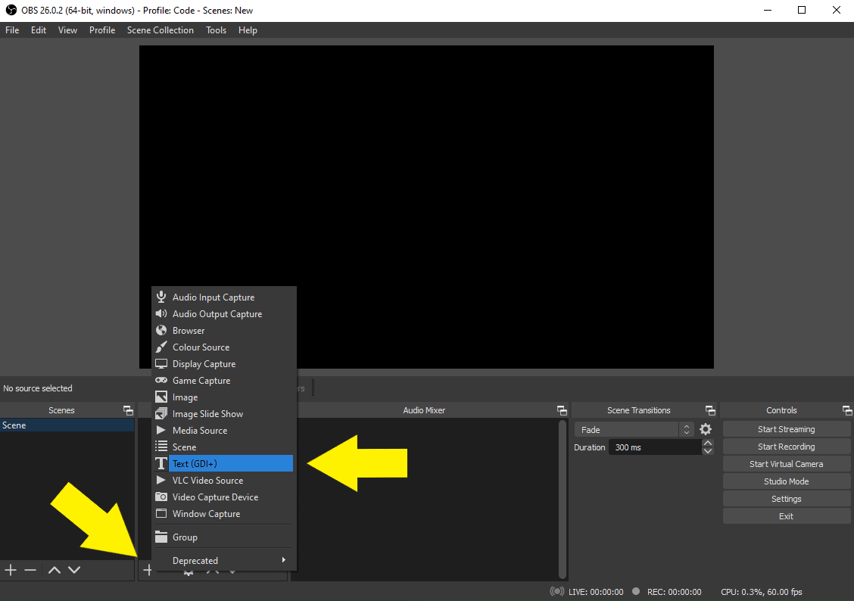The height and width of the screenshot is (601, 854).
Task: Open the Scene Collection menu
Action: (x=161, y=30)
